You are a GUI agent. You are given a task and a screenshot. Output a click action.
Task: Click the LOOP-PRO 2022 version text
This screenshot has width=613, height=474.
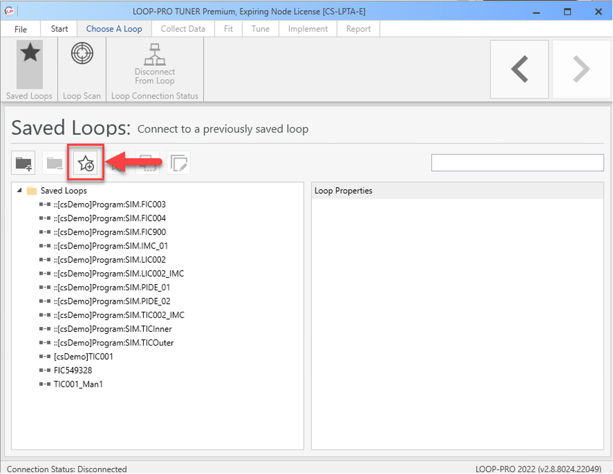pos(538,469)
